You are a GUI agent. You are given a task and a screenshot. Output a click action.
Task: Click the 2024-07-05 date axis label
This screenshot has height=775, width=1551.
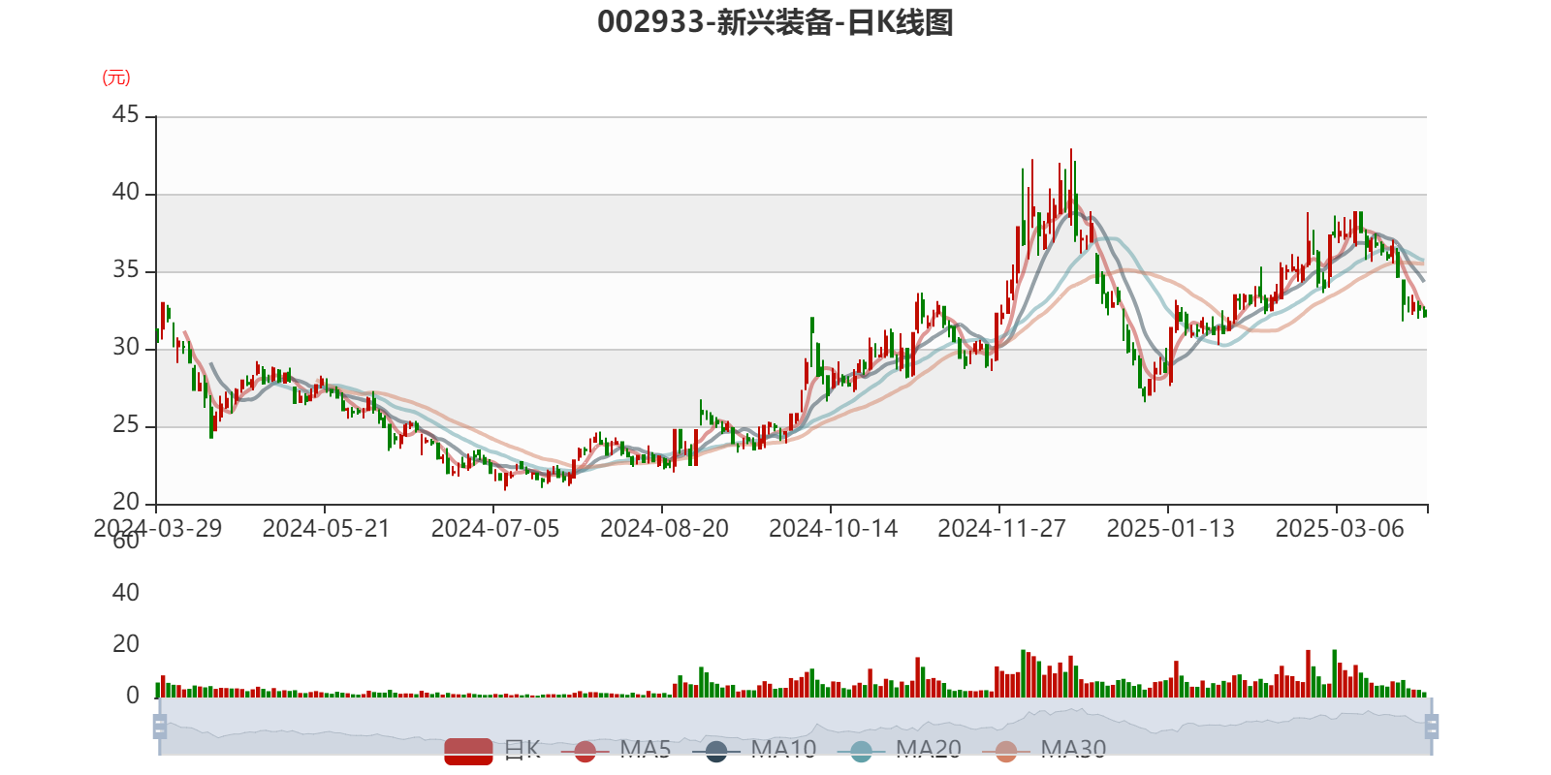(x=494, y=529)
